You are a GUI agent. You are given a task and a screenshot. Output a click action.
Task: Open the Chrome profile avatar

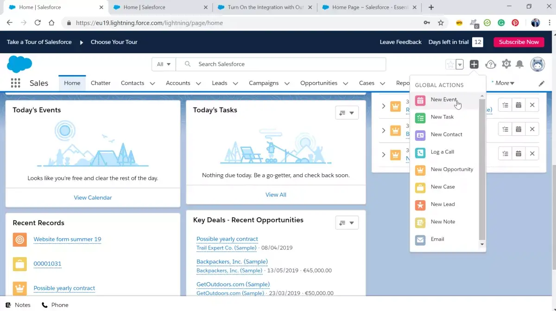point(536,23)
